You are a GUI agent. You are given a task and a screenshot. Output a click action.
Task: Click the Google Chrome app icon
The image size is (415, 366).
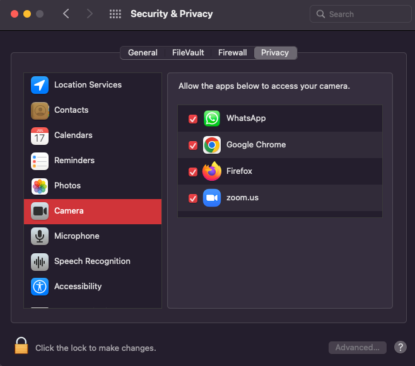(212, 145)
